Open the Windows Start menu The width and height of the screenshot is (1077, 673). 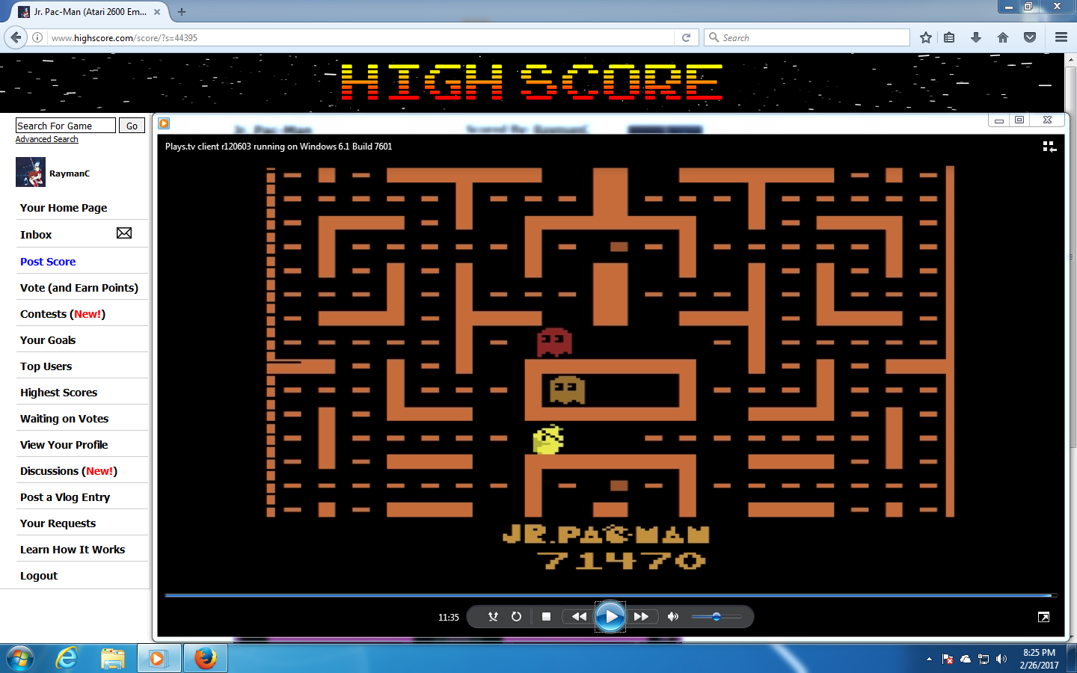click(x=20, y=658)
